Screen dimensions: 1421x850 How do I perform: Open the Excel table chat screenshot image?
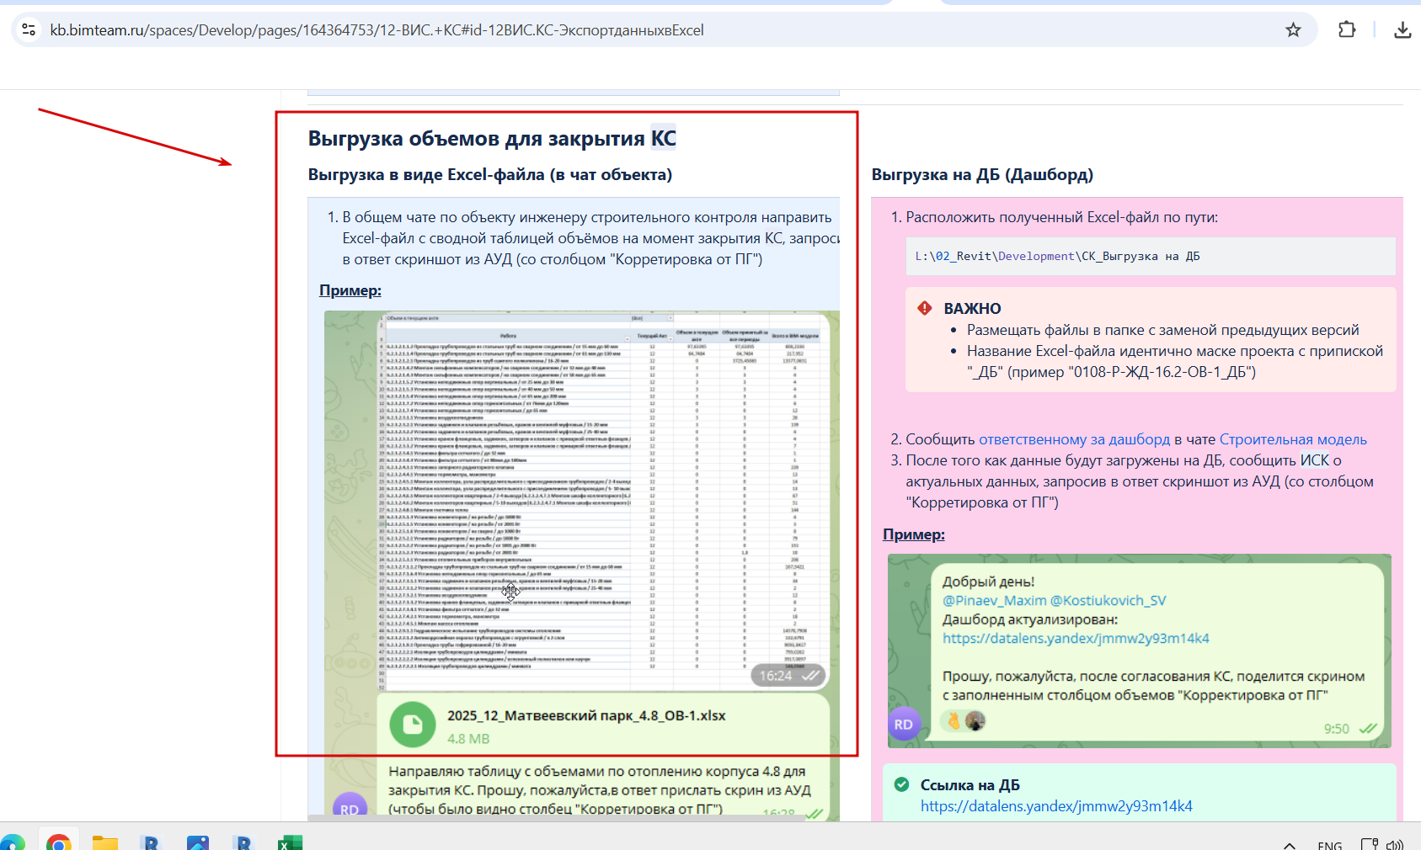(x=582, y=566)
